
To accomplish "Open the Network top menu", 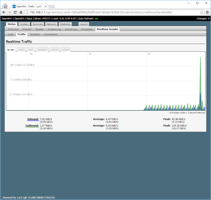I will pos(51,24).
